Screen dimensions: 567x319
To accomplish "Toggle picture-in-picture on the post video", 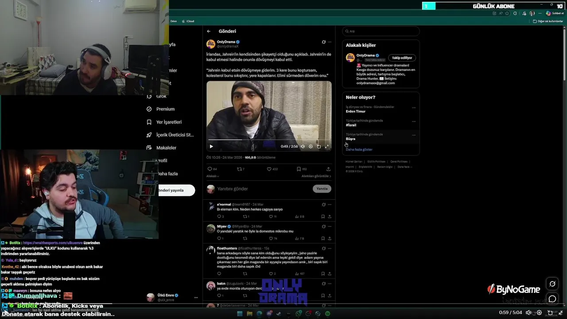I will 318,146.
